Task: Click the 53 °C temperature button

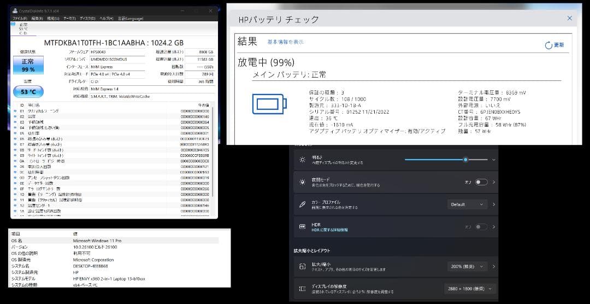Action: click(x=28, y=91)
